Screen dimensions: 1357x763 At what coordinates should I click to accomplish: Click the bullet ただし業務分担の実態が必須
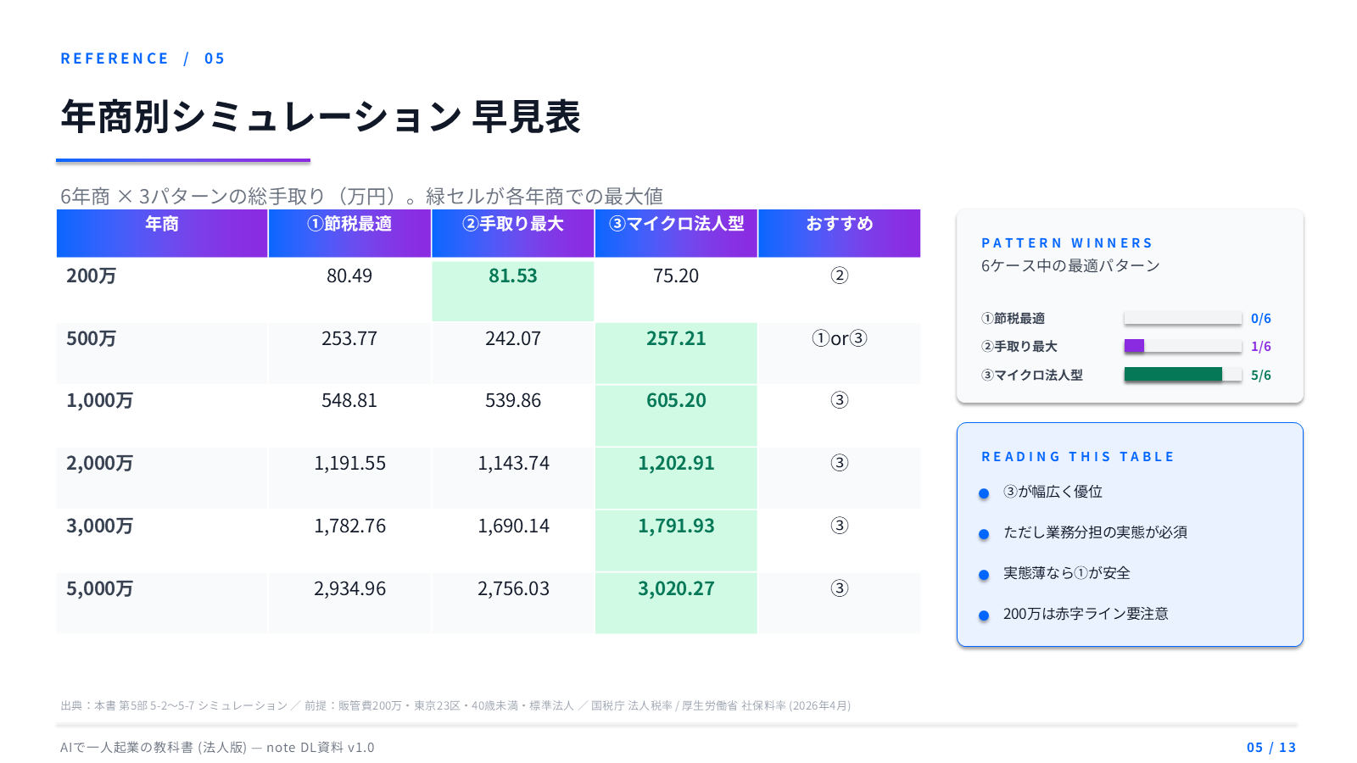pos(1095,532)
